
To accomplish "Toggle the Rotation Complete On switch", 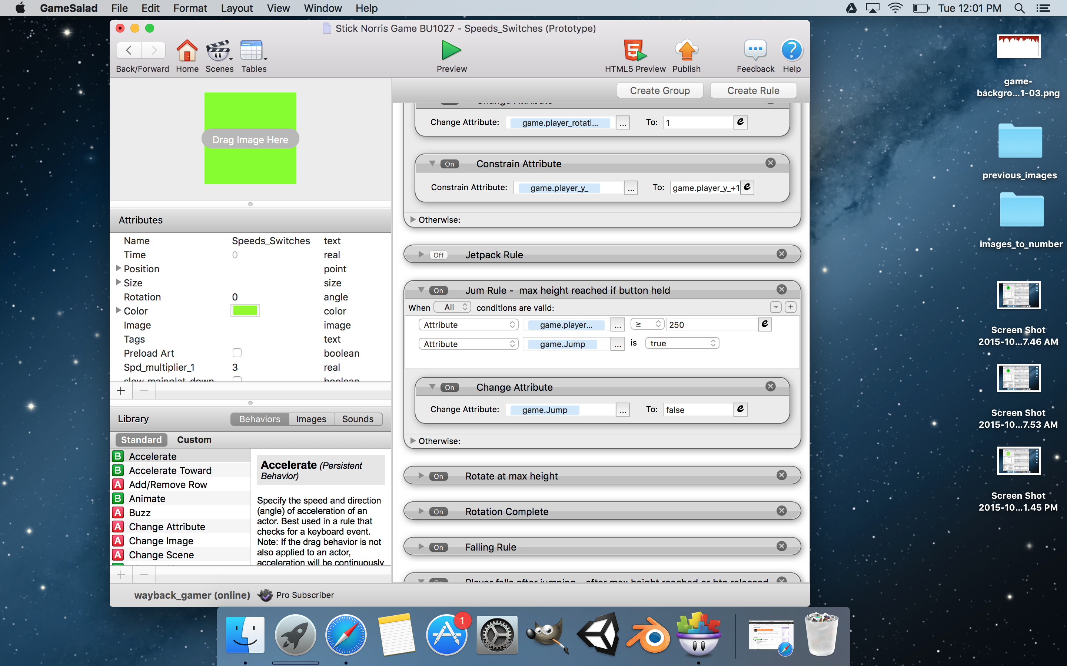I will [x=438, y=511].
